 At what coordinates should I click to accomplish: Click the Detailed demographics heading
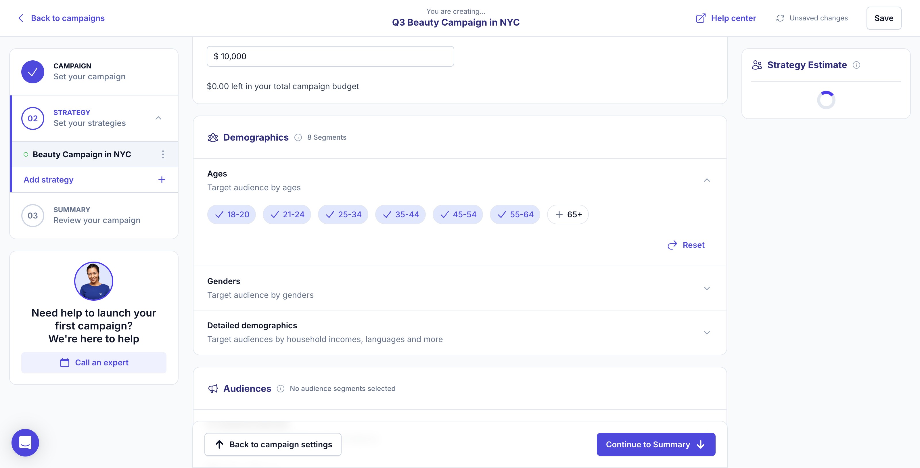pos(252,326)
